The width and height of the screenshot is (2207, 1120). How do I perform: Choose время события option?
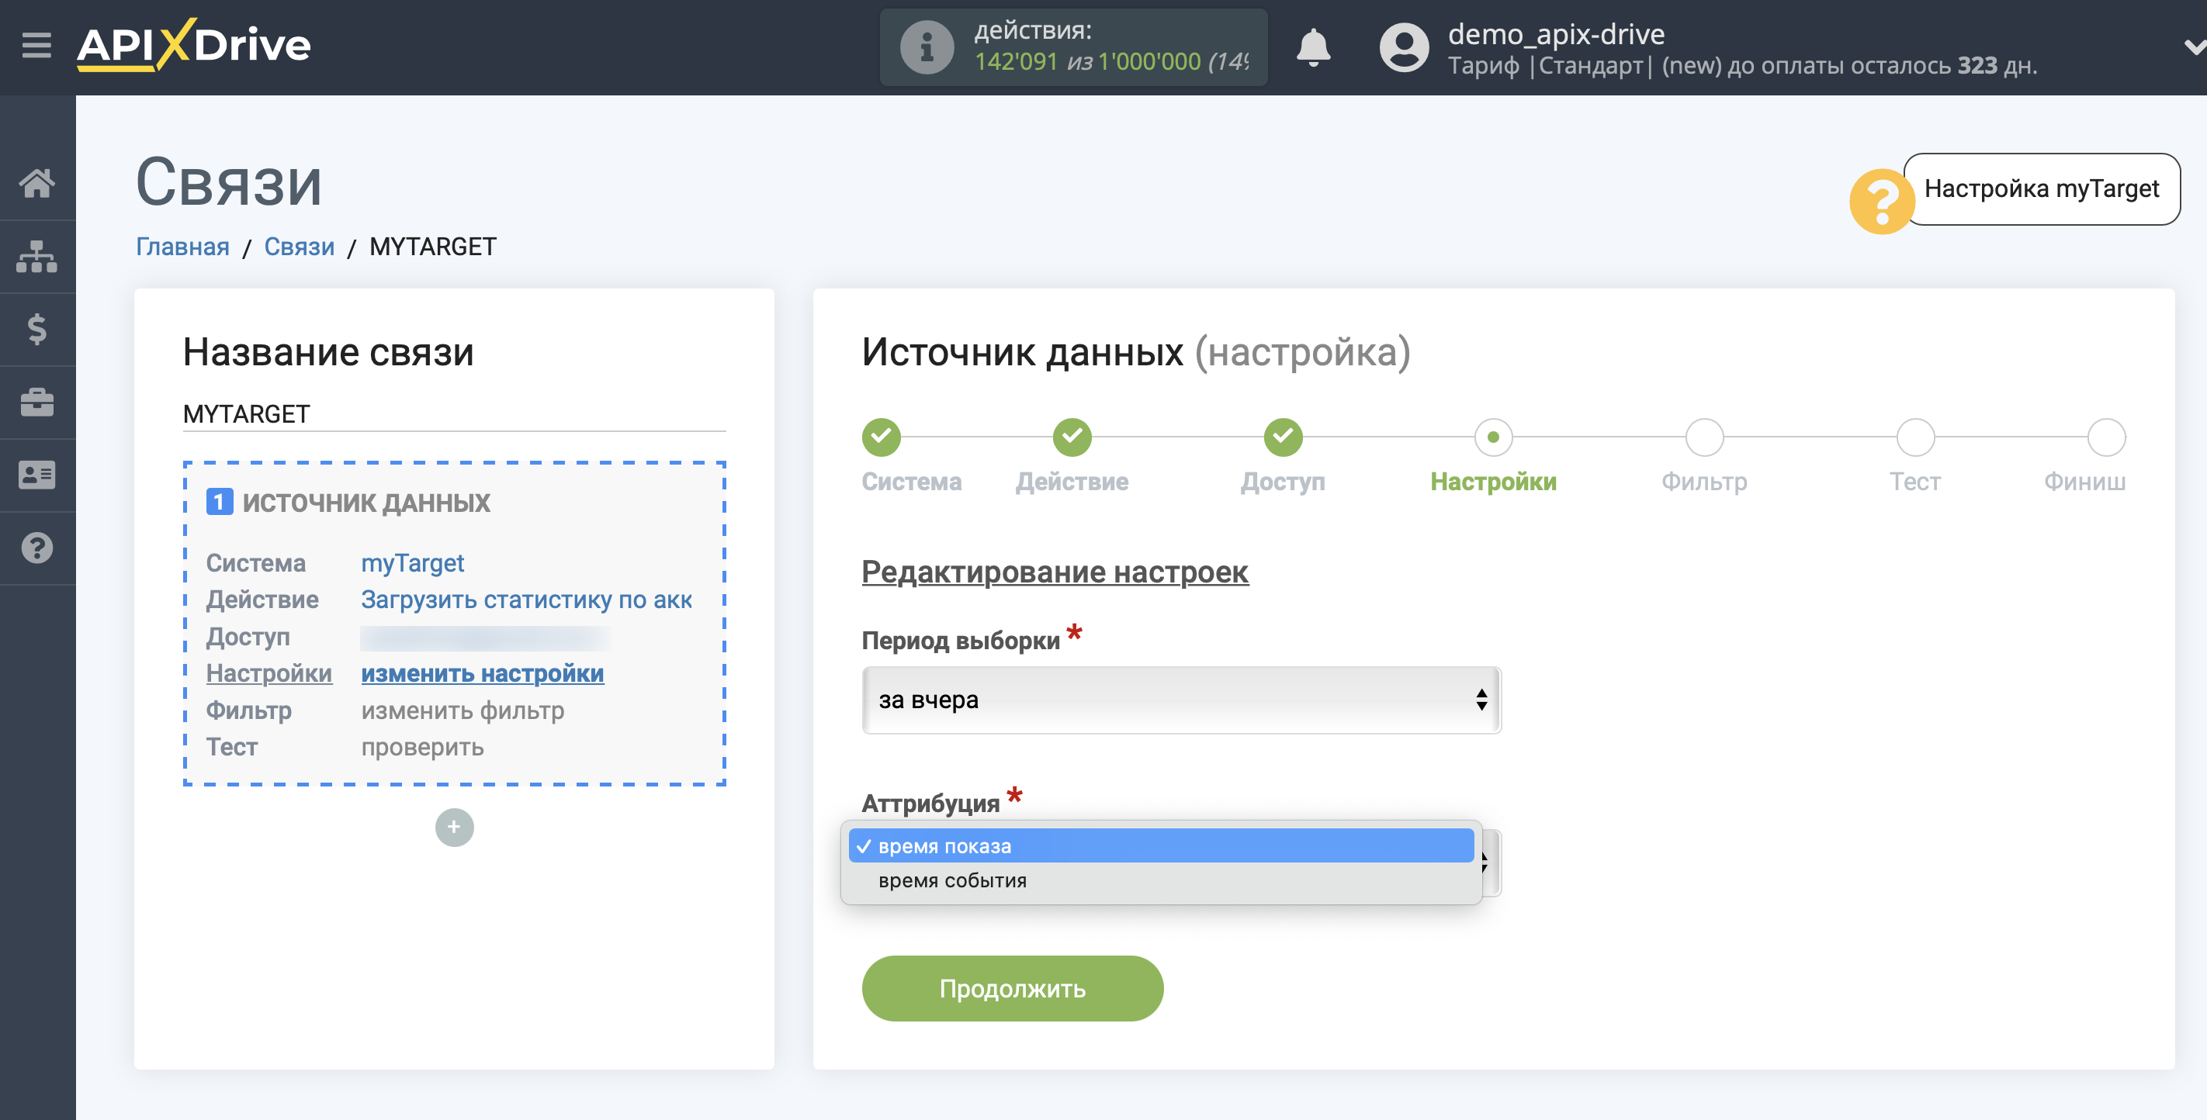(x=1161, y=880)
